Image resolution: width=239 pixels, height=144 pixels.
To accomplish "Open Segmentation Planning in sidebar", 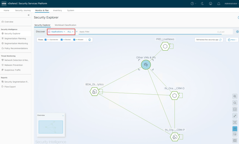I will 15,38.
